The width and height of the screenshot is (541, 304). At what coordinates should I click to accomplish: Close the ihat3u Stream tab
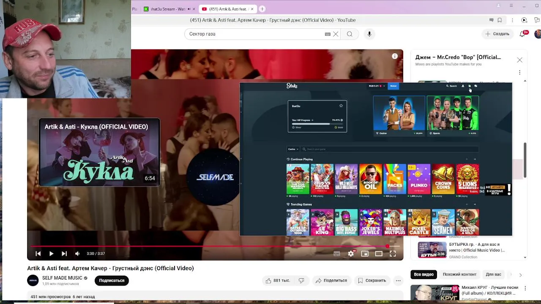click(194, 9)
